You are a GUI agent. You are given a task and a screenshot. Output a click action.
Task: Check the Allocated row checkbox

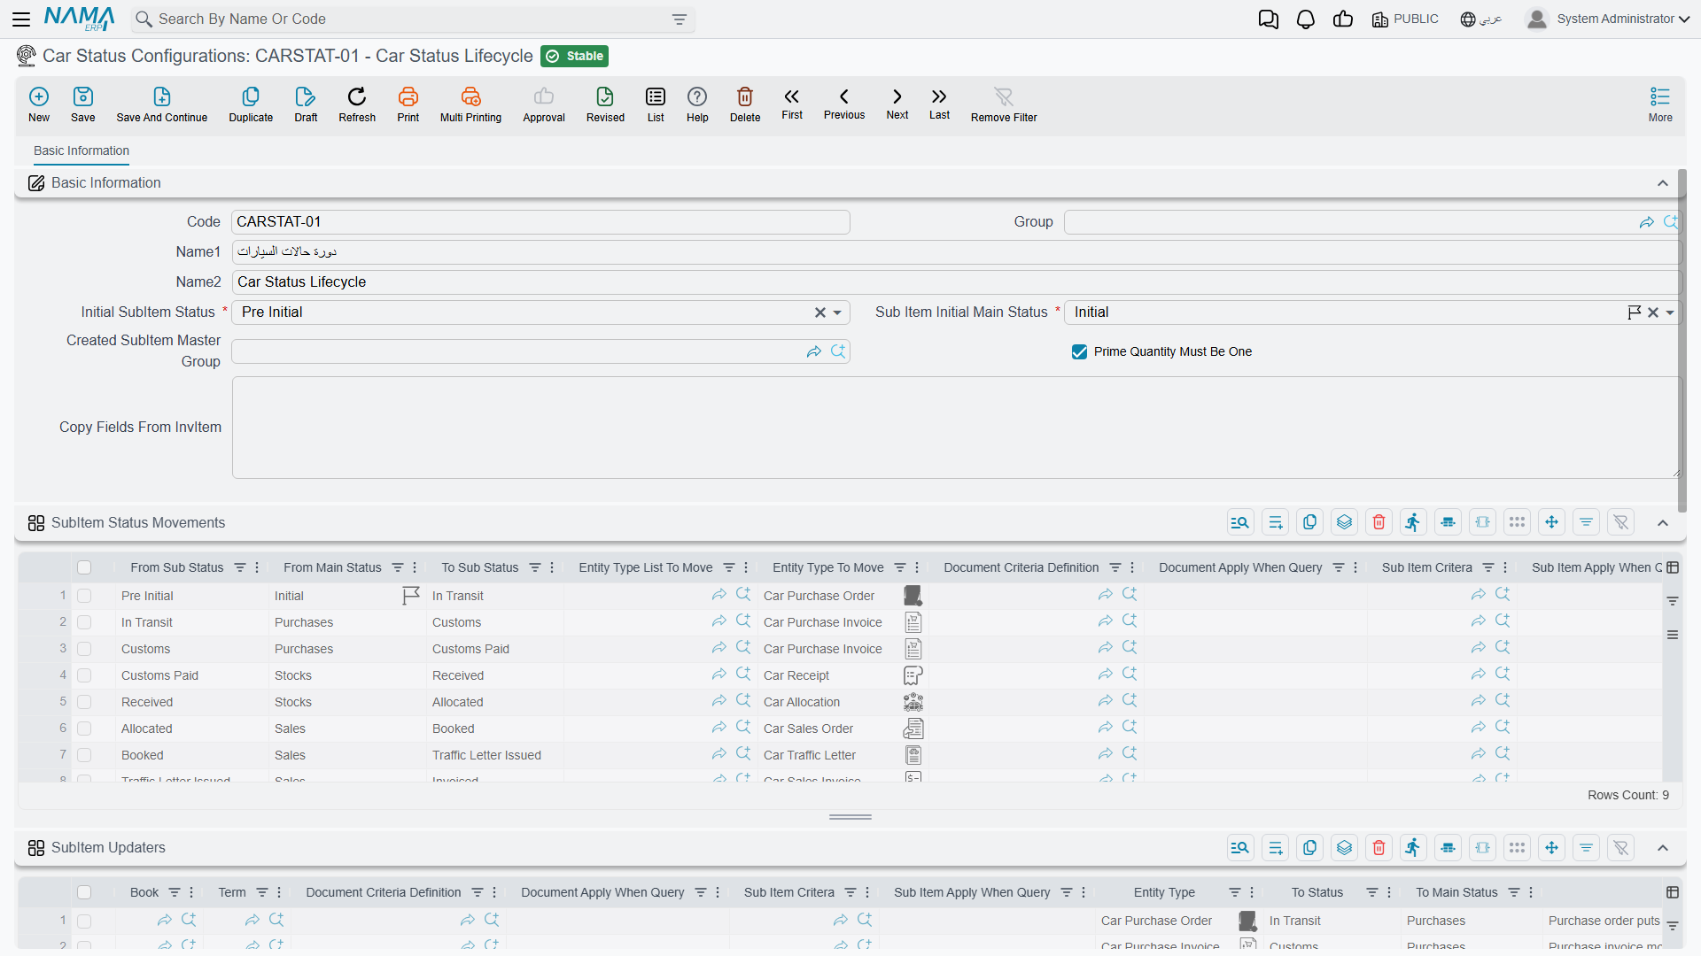tap(84, 729)
